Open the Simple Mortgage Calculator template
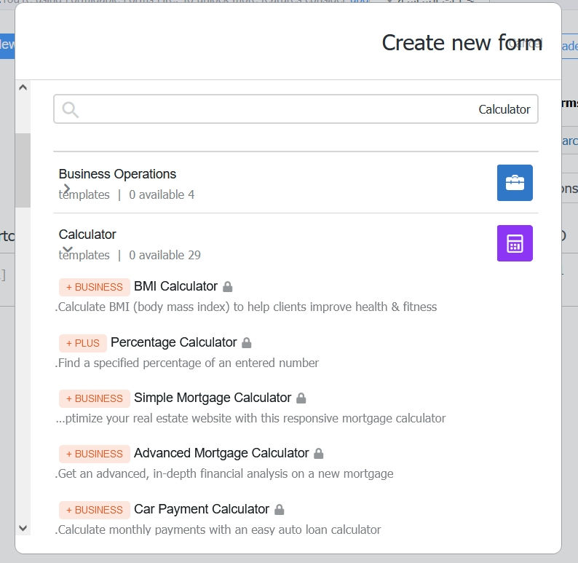Viewport: 578px width, 563px height. (212, 398)
